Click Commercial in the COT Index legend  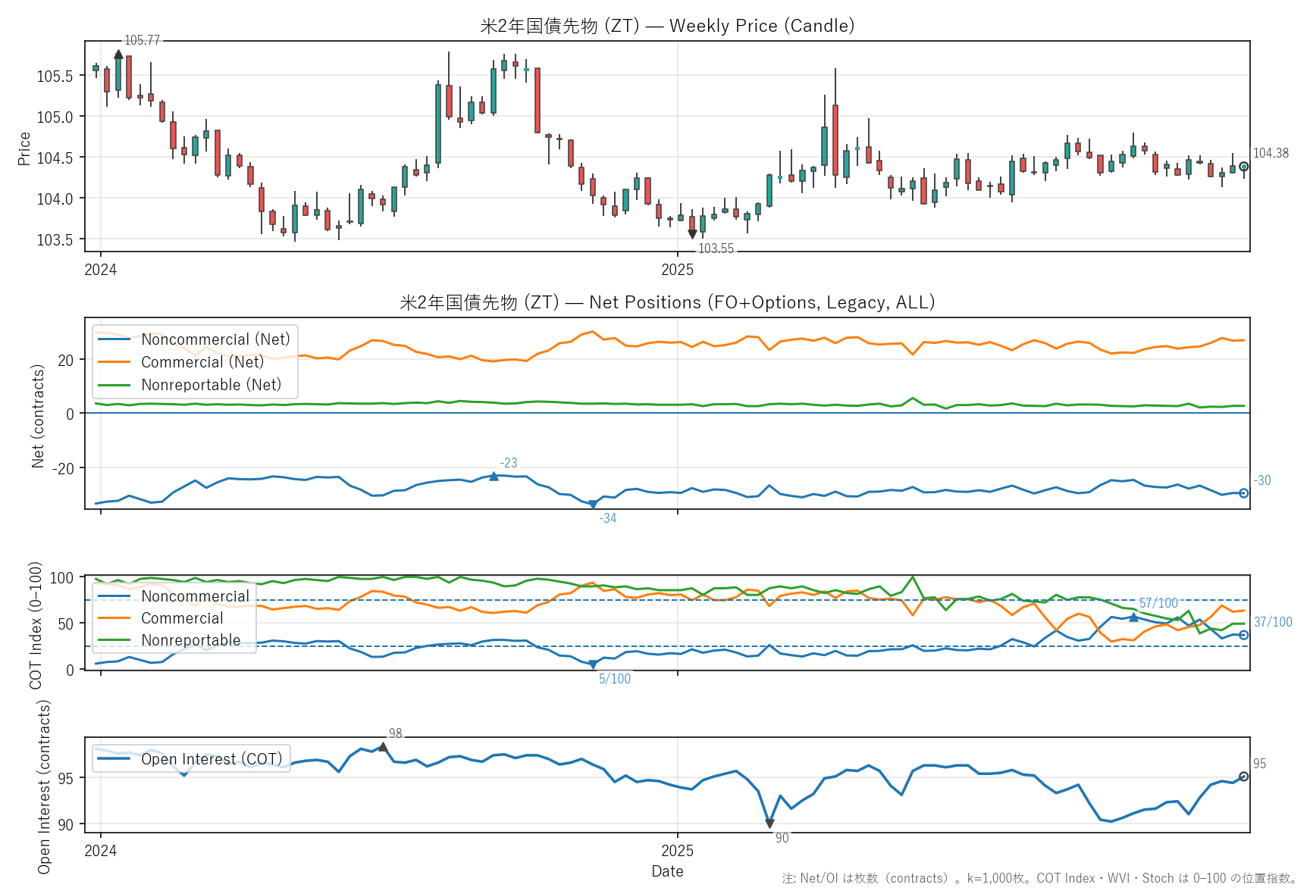[182, 618]
